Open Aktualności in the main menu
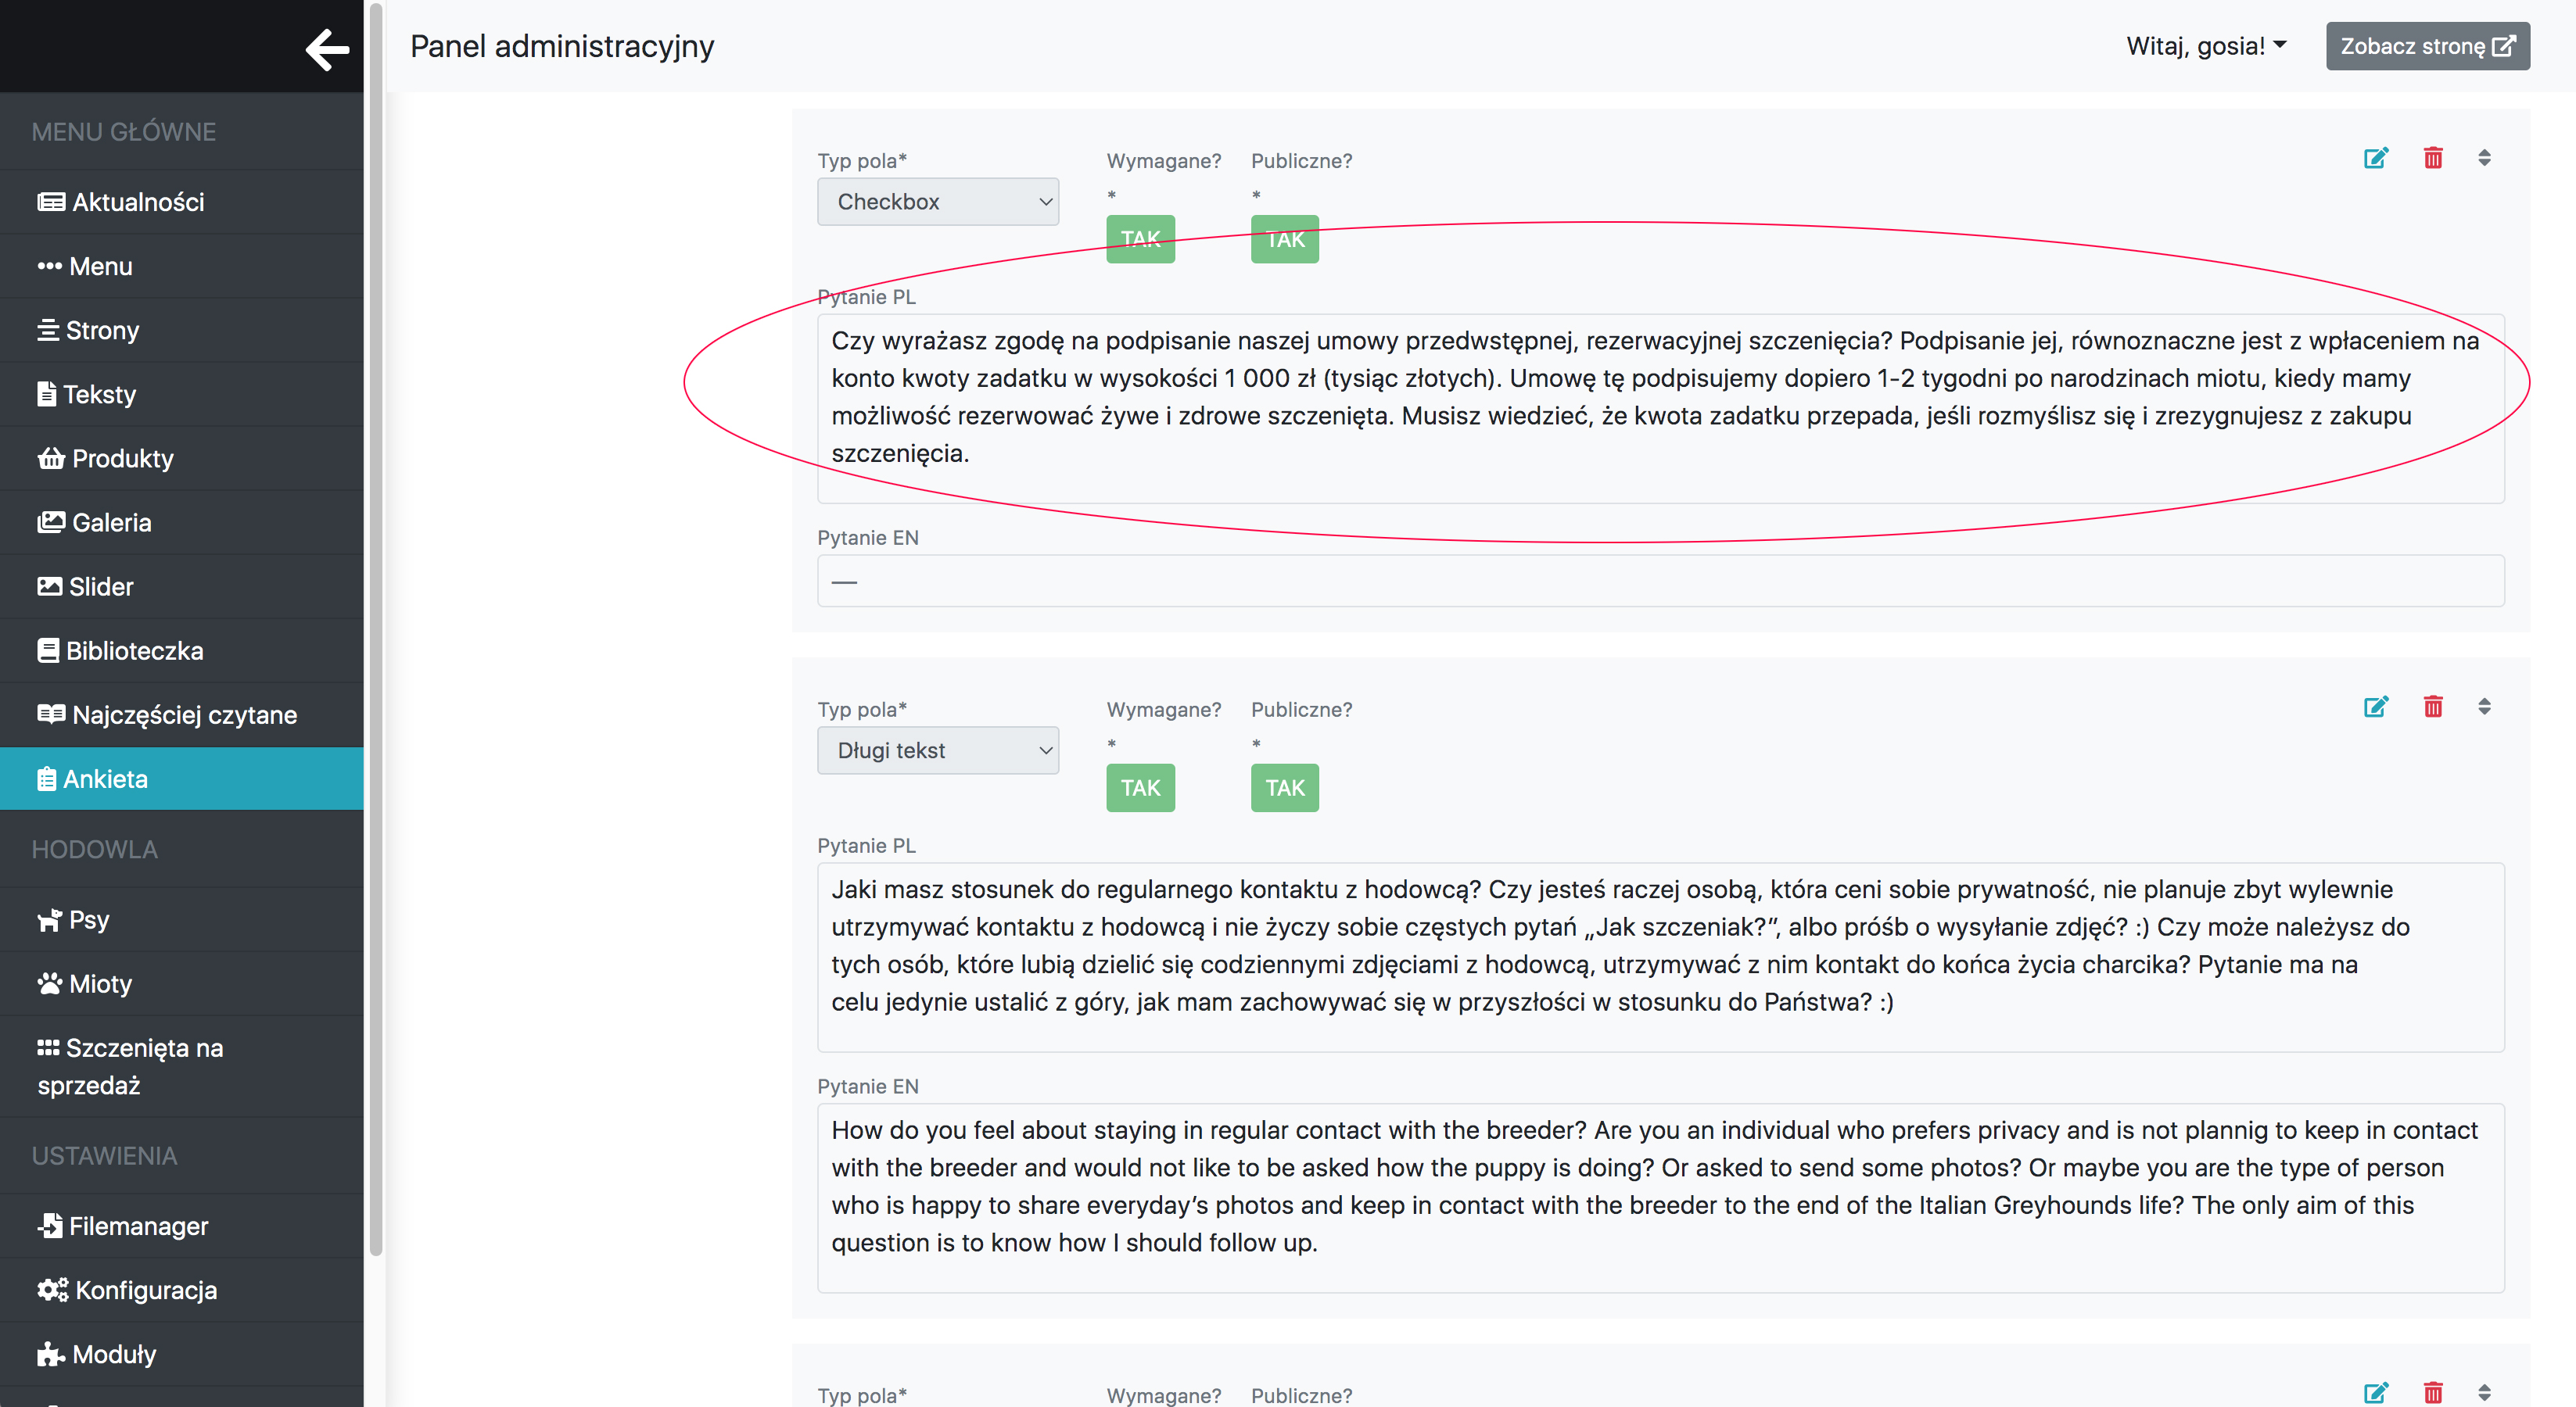This screenshot has width=2576, height=1407. (x=138, y=202)
